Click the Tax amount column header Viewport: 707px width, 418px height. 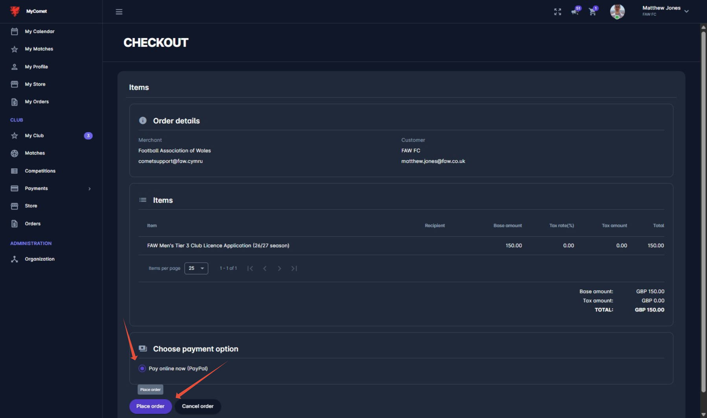615,226
